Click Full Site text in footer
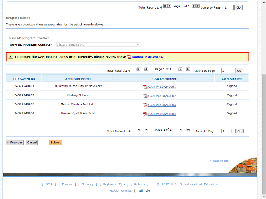Screen dimensions: 266x199 pyautogui.click(x=144, y=191)
